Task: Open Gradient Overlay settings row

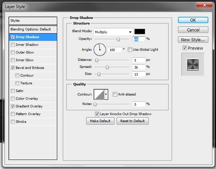Action: click(33, 106)
